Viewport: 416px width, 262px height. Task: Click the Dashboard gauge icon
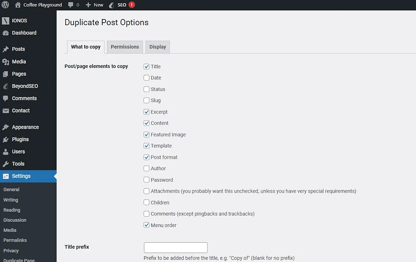pyautogui.click(x=6, y=33)
